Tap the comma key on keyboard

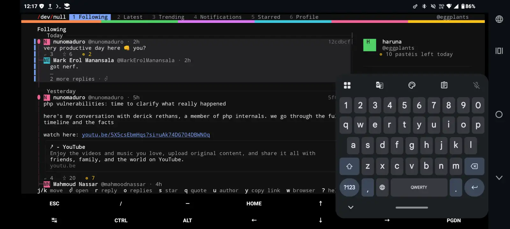[368, 187]
